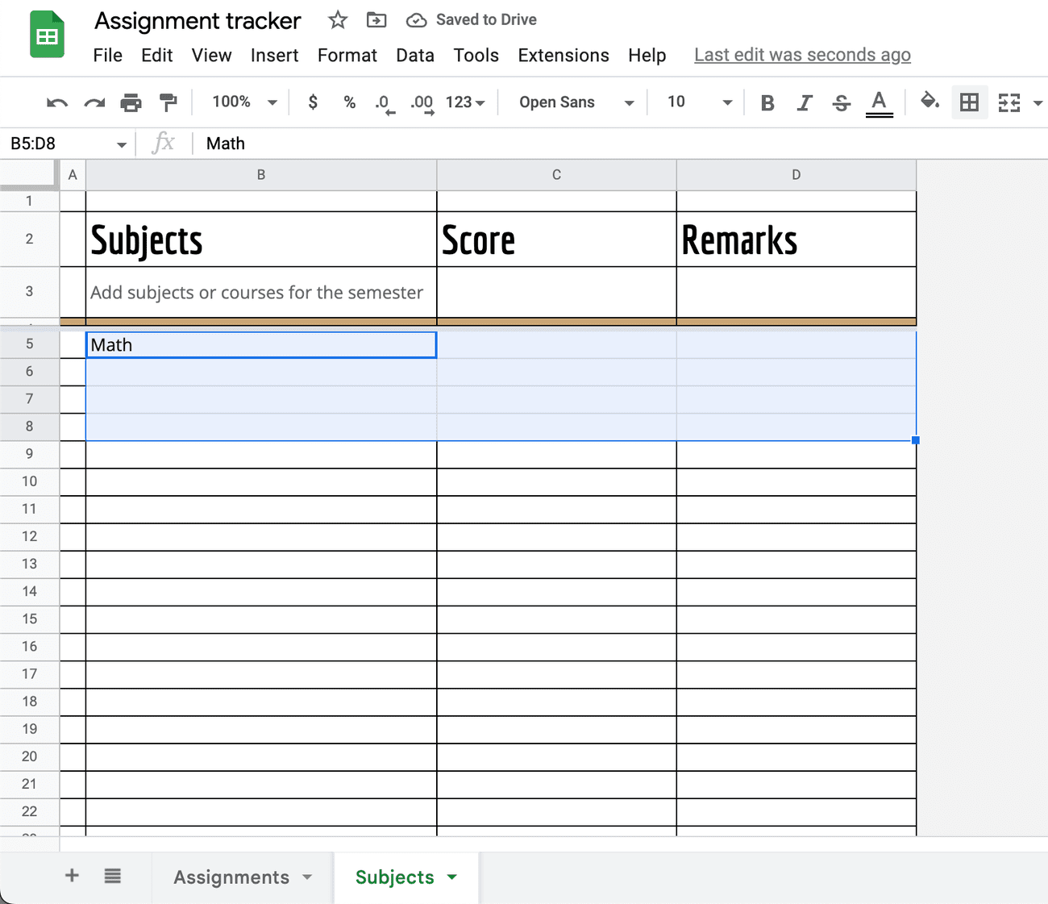The height and width of the screenshot is (904, 1048).
Task: Star the Assignment tracker document
Action: pyautogui.click(x=338, y=20)
